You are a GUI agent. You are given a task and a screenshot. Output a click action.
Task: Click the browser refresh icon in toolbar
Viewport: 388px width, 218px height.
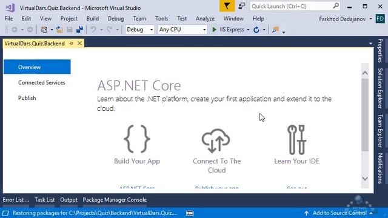[x=256, y=30]
